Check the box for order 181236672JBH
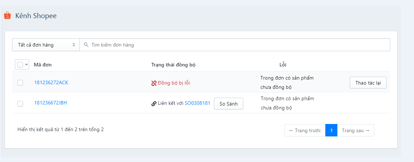 click(x=20, y=104)
